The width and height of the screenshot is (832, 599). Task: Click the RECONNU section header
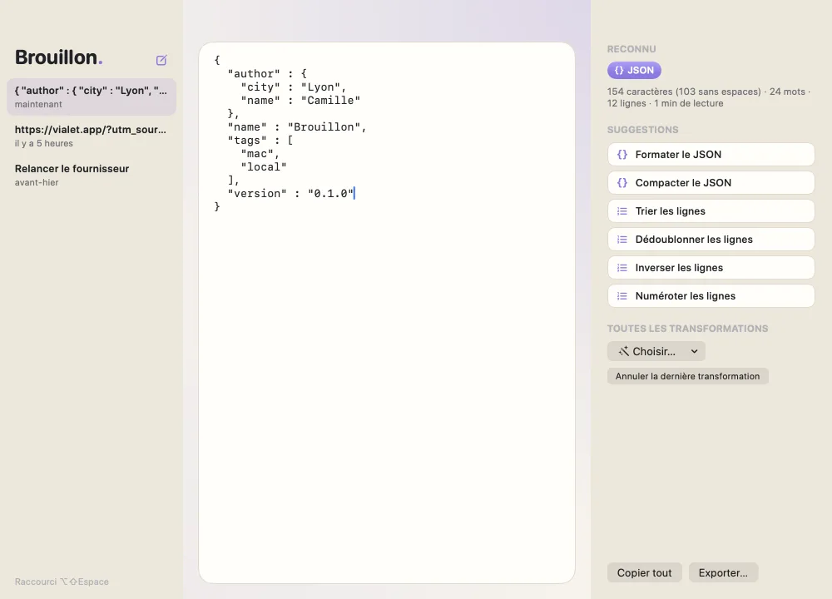pos(631,49)
